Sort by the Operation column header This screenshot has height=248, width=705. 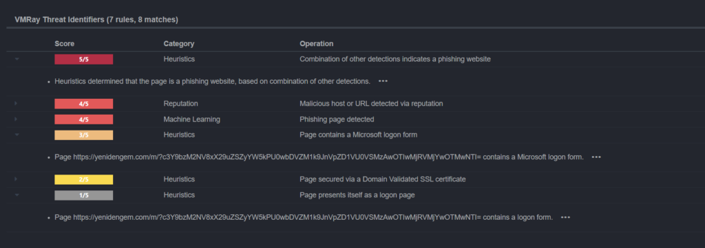(317, 43)
